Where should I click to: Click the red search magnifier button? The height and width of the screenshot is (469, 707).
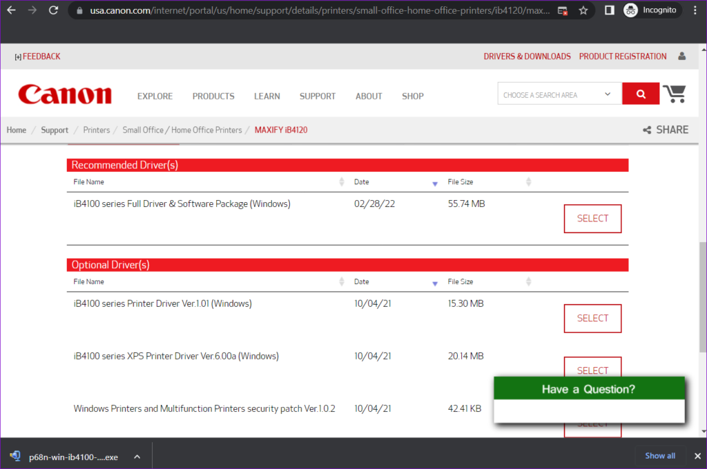click(641, 94)
